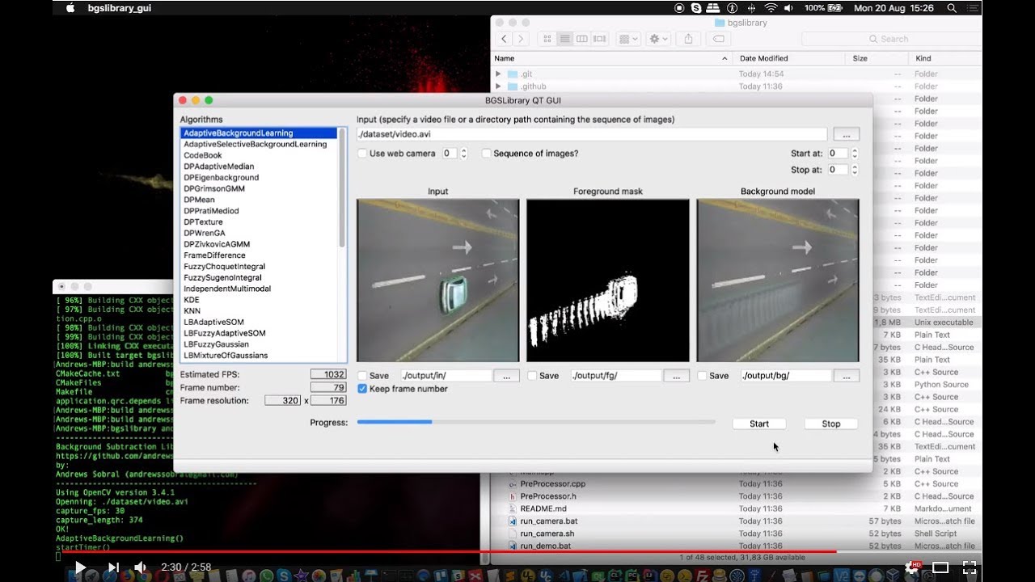Open video player settings gear
This screenshot has width=1035, height=582.
(911, 567)
